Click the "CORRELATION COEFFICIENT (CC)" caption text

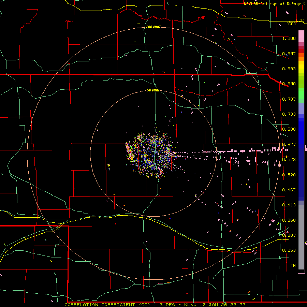(107, 305)
